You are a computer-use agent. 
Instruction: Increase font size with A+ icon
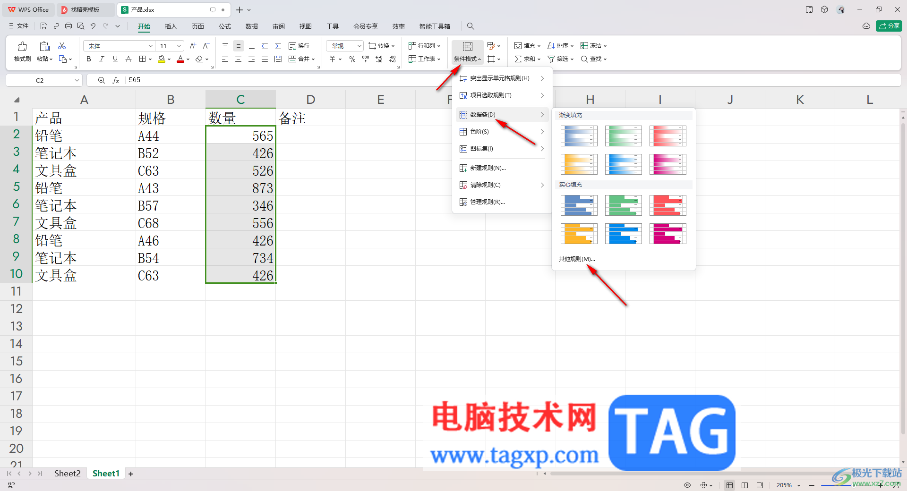click(193, 46)
